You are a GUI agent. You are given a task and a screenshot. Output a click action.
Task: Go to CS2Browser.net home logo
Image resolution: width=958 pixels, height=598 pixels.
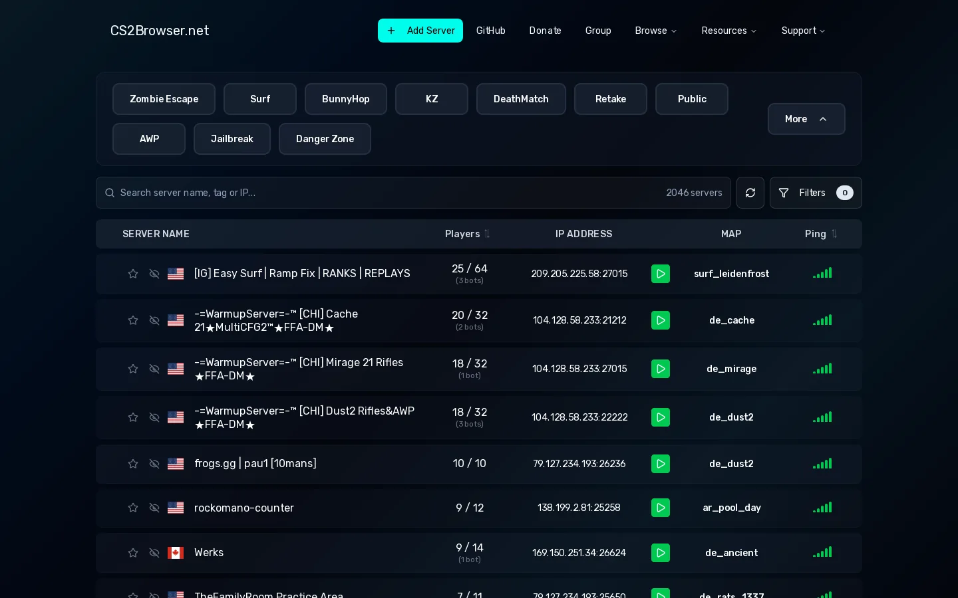(x=160, y=31)
